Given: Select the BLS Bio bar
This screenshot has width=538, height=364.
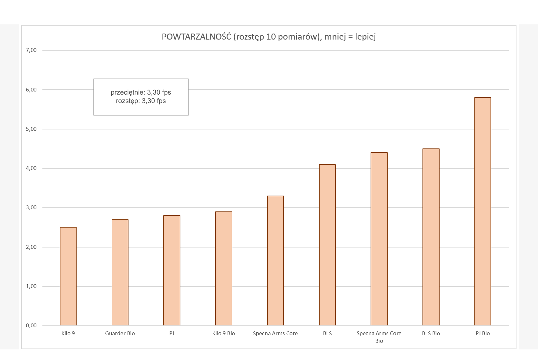Looking at the screenshot, I should [x=431, y=237].
